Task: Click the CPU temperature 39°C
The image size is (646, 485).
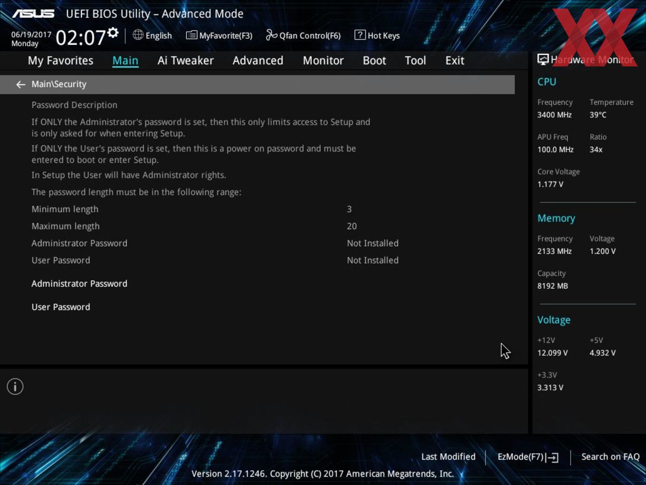Action: [x=598, y=115]
